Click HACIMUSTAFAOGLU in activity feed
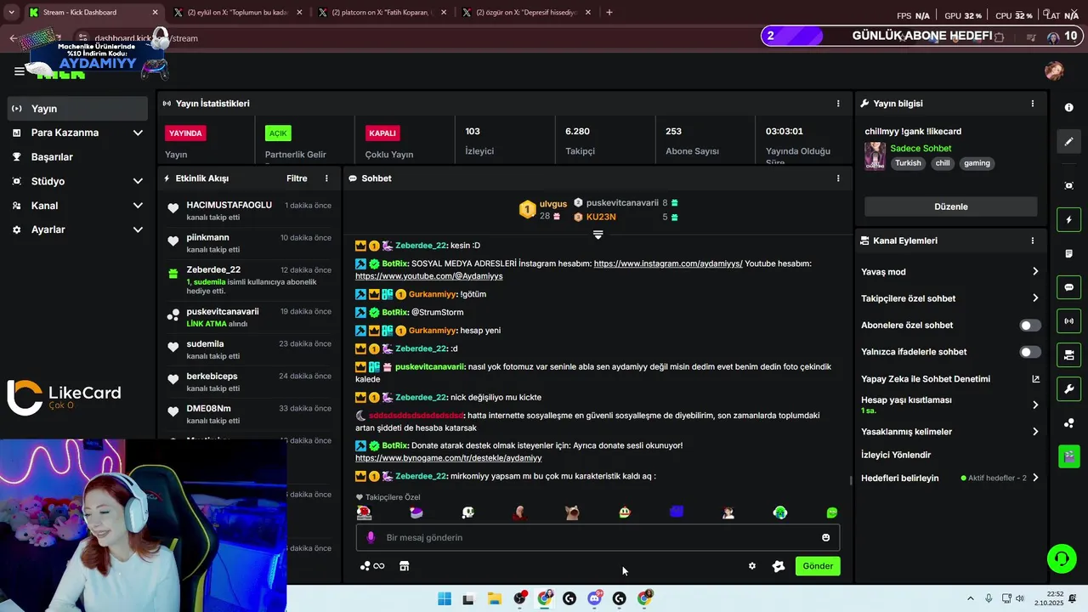1088x612 pixels. 229,206
